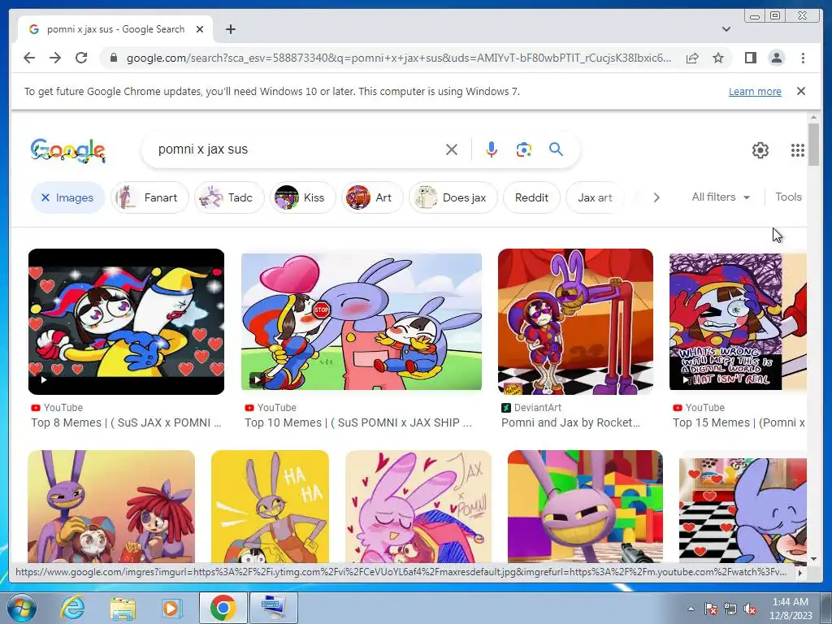The width and height of the screenshot is (832, 624).
Task: Open a new tab with plus button
Action: 230,29
